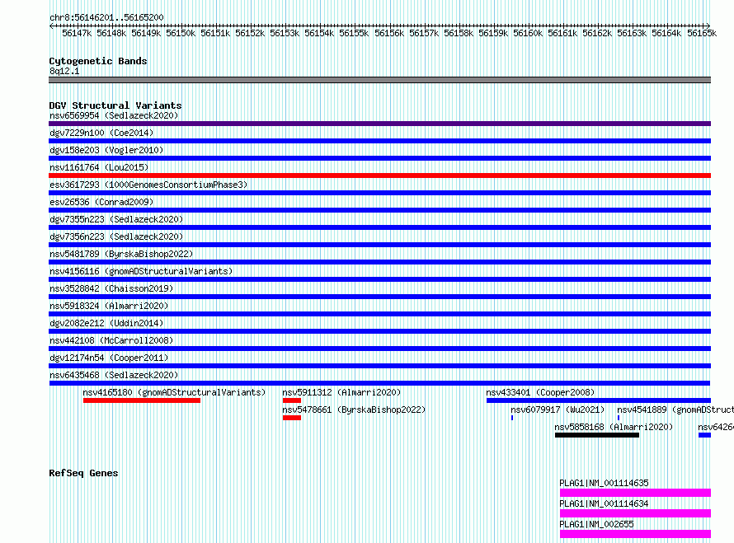The image size is (734, 543).
Task: Click the blue bar of dgv7229n100 (Coe2014)
Action: (379, 141)
